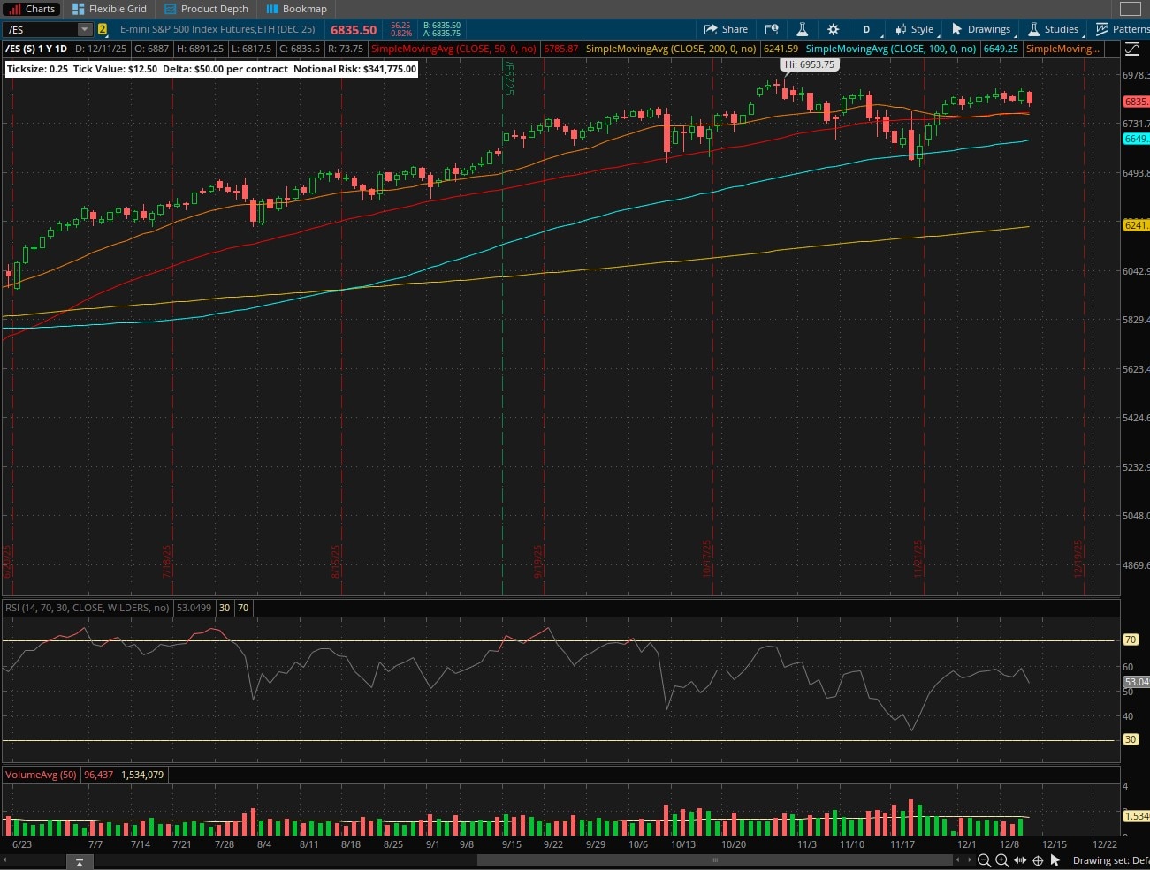The height and width of the screenshot is (870, 1150).
Task: Open the /ES symbol dropdown arrow
Action: (84, 28)
